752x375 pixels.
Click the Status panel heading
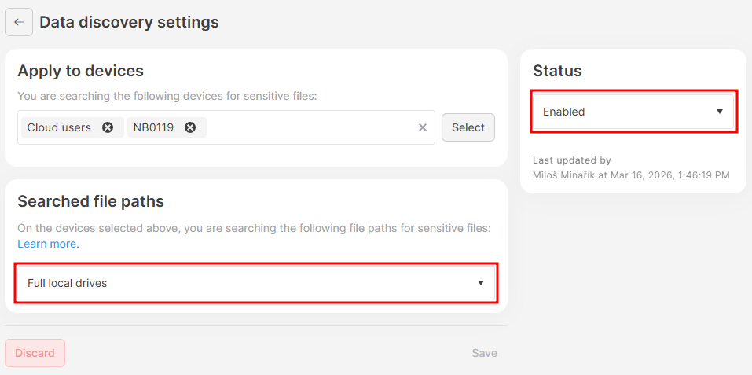[557, 71]
